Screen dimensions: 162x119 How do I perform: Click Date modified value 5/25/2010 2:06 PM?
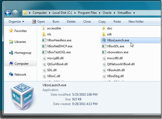[x=85, y=95]
